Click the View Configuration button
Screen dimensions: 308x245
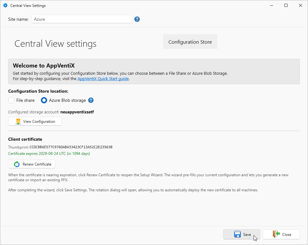(x=35, y=121)
